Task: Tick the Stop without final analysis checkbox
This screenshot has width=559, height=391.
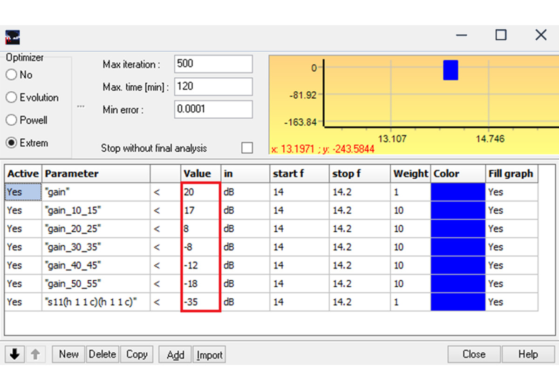Action: tap(247, 148)
